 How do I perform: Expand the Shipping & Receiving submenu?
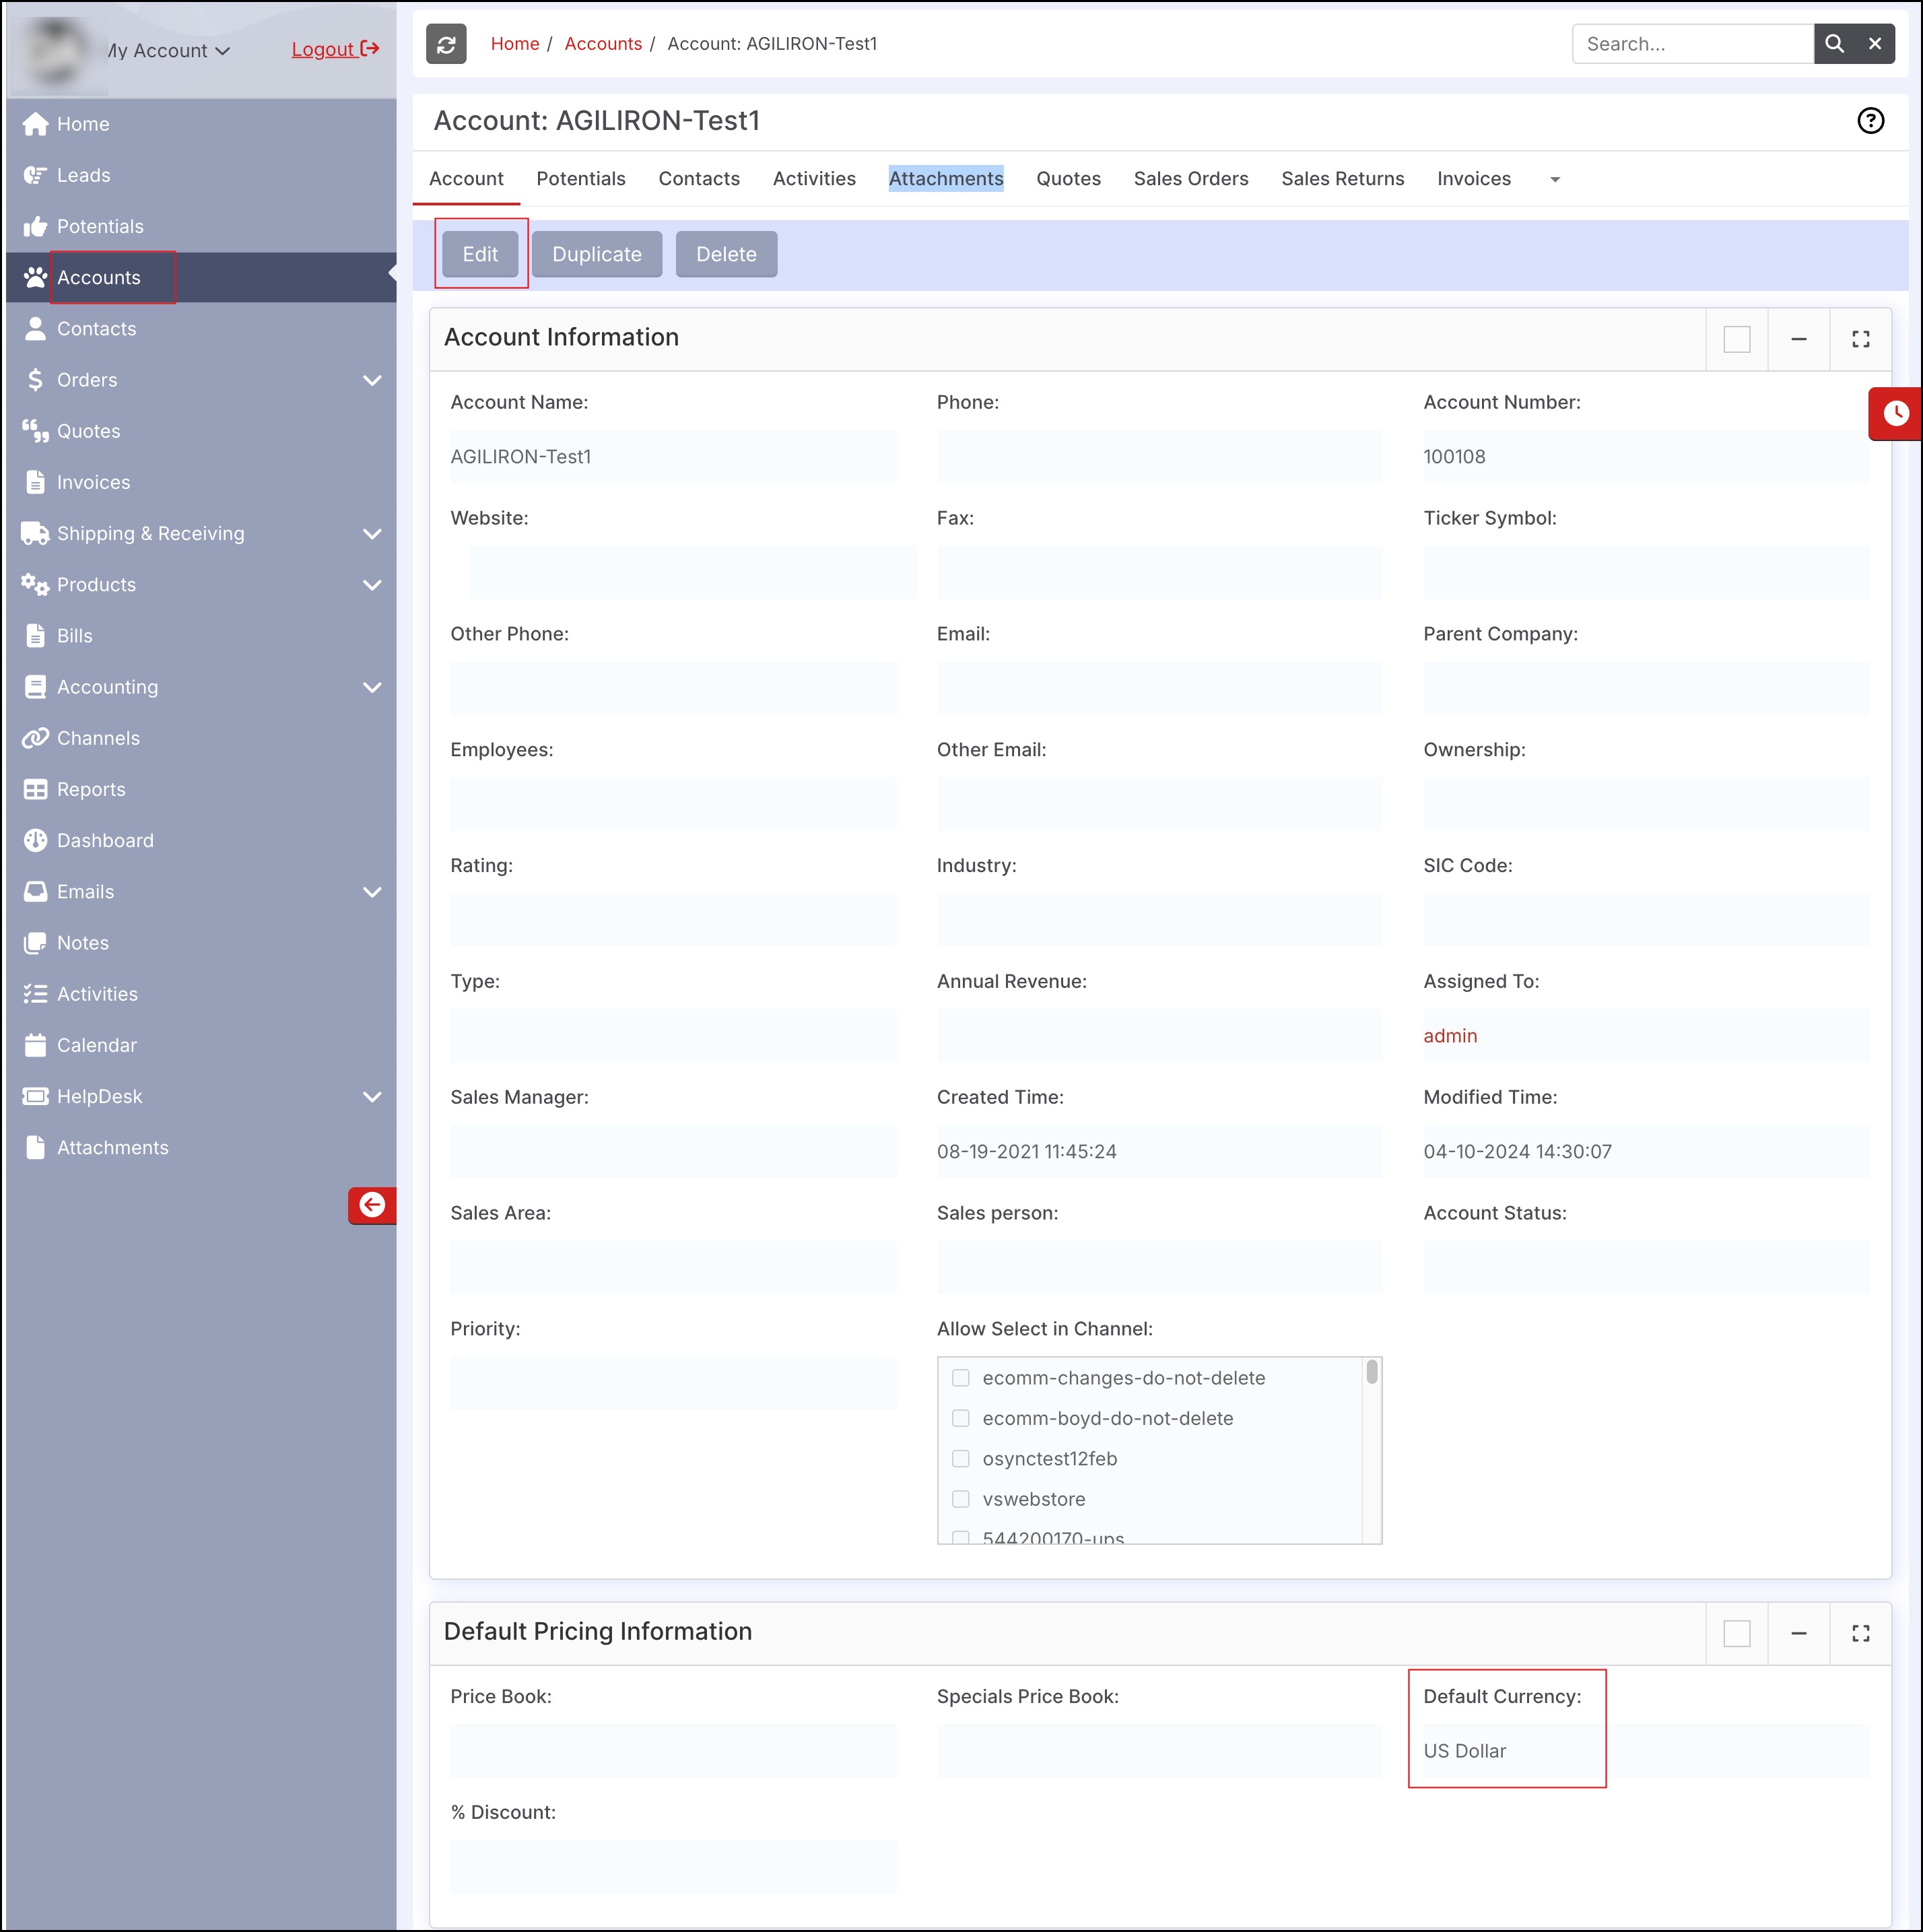(372, 534)
